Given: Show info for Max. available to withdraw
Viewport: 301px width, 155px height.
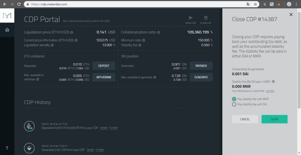Looking at the screenshot, I should [38, 79].
